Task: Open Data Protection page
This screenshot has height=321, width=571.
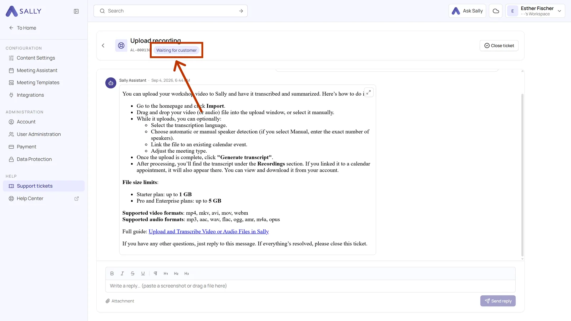Action: (44, 159)
